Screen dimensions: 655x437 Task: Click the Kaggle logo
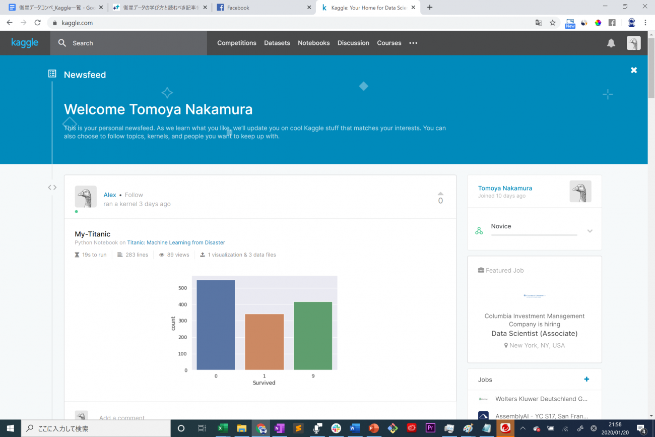click(25, 43)
